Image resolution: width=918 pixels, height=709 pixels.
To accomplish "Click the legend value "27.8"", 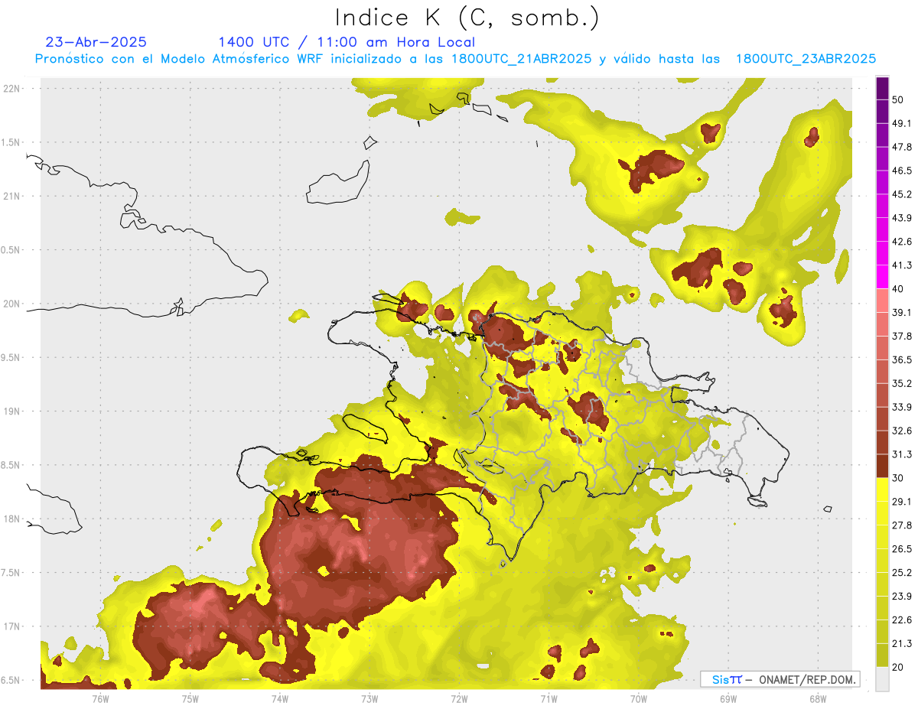I will pyautogui.click(x=902, y=525).
